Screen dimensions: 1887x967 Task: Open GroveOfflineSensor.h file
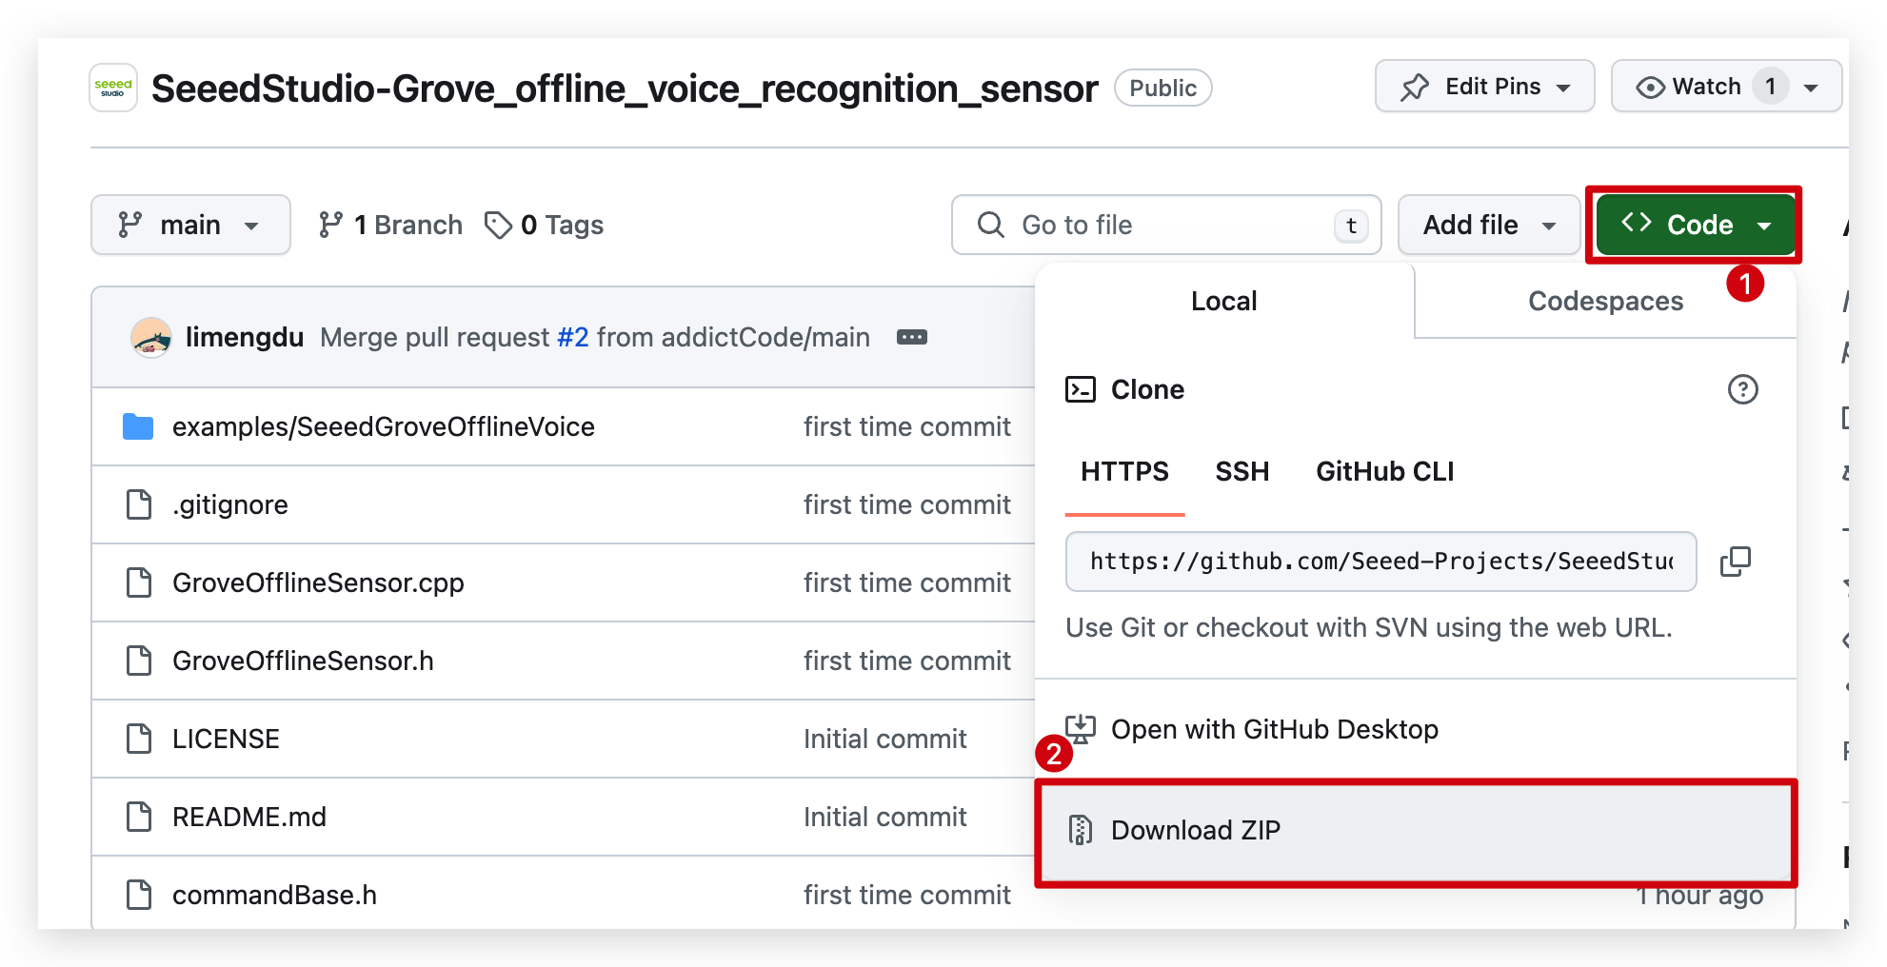303,661
